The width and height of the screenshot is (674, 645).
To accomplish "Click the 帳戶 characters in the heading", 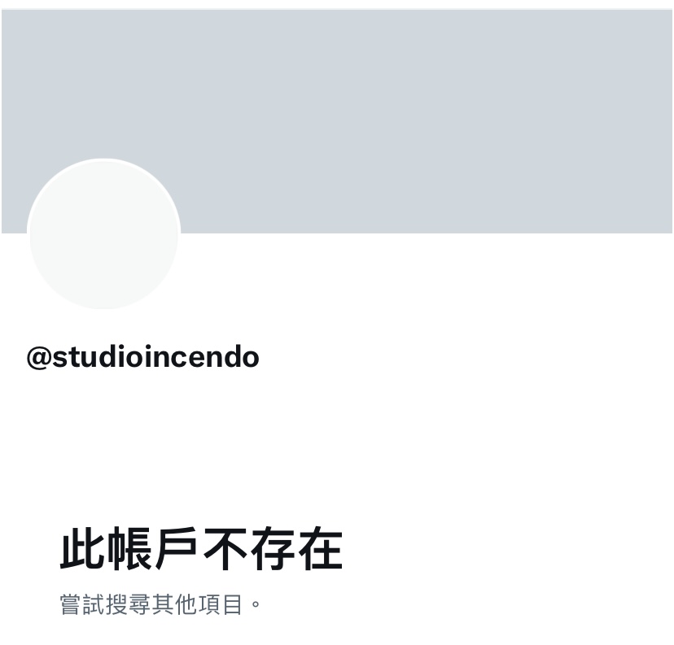I will click(x=152, y=549).
